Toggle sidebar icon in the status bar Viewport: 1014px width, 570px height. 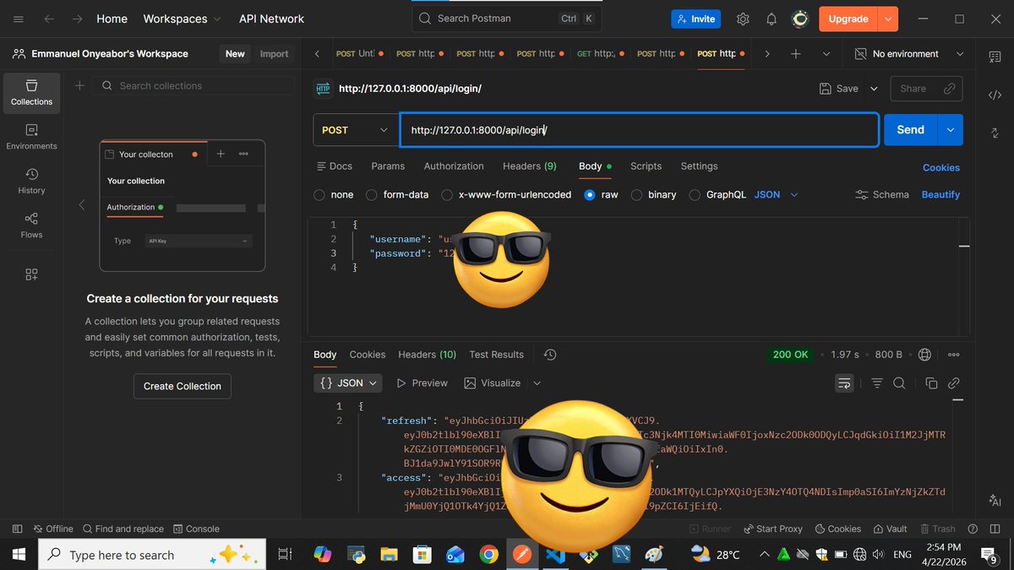pyautogui.click(x=17, y=529)
